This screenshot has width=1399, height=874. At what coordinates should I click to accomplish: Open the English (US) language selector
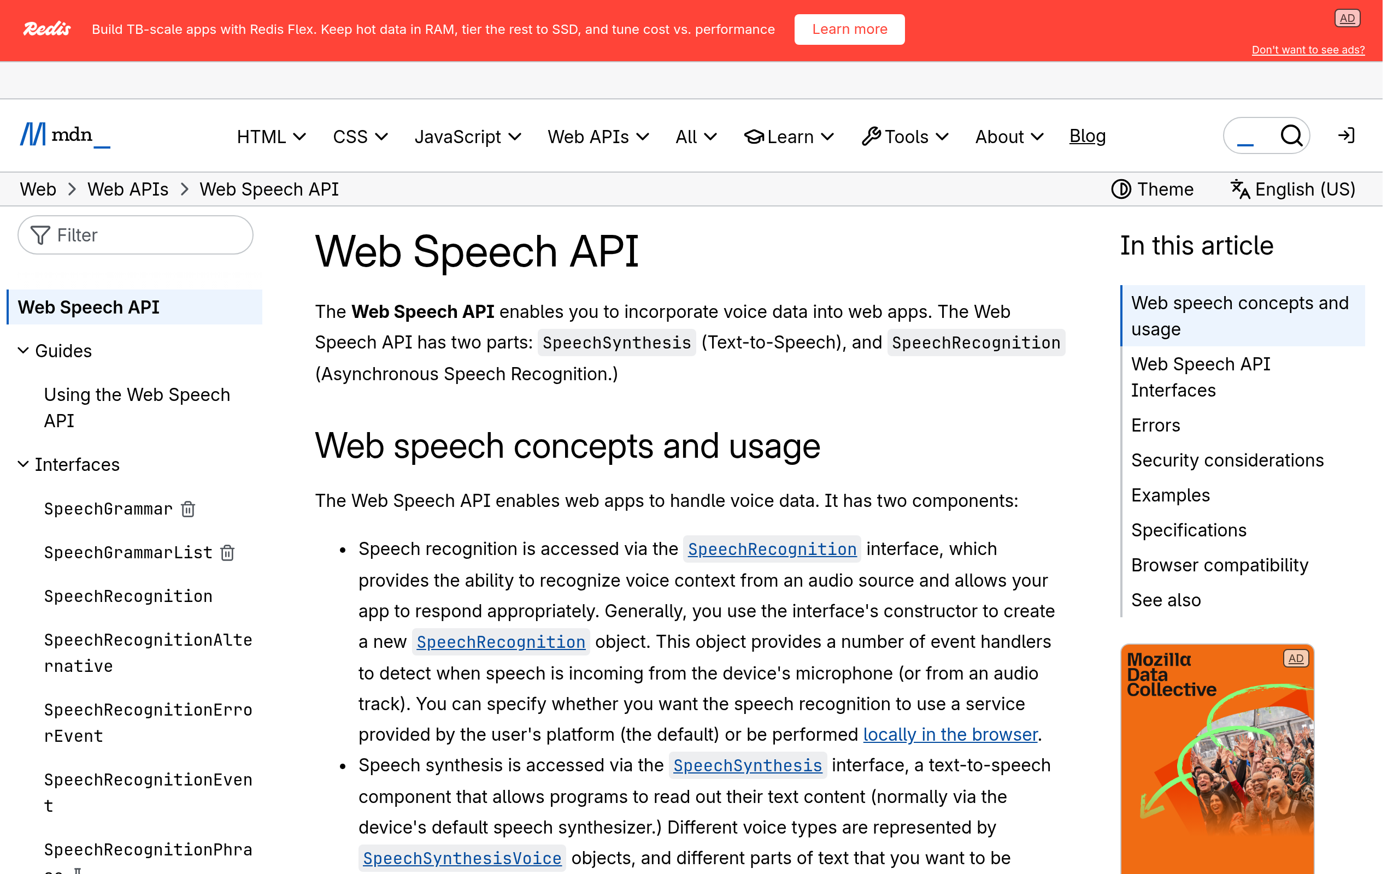pyautogui.click(x=1292, y=189)
